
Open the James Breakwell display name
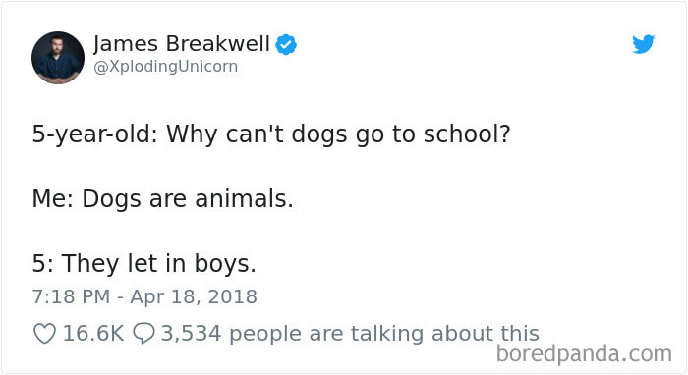tap(182, 44)
